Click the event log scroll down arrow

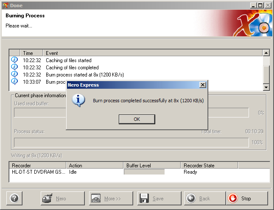[266, 87]
